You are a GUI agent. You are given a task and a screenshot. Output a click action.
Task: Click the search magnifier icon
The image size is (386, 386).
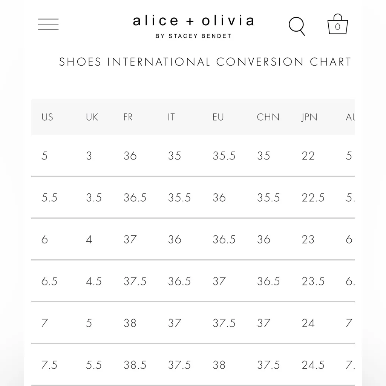297,26
